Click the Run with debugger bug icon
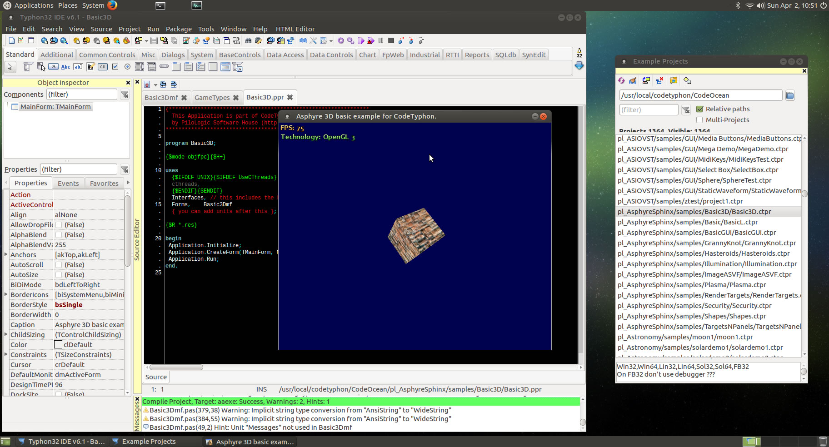Image resolution: width=829 pixels, height=447 pixels. [x=371, y=40]
